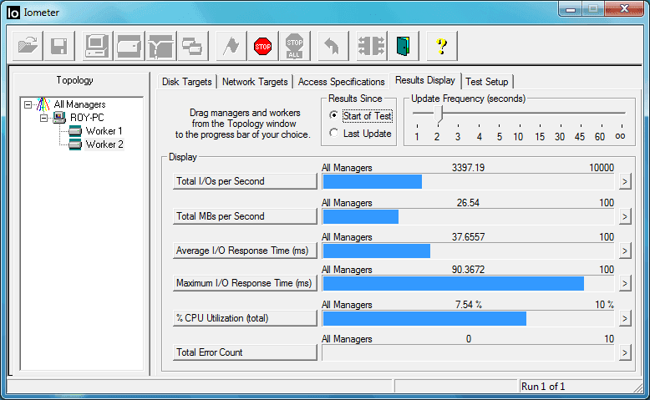
Task: Select Start of Test radio button
Action: tap(333, 115)
